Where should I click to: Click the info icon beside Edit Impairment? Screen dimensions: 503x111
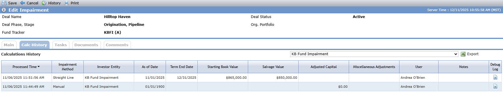coord(4,10)
